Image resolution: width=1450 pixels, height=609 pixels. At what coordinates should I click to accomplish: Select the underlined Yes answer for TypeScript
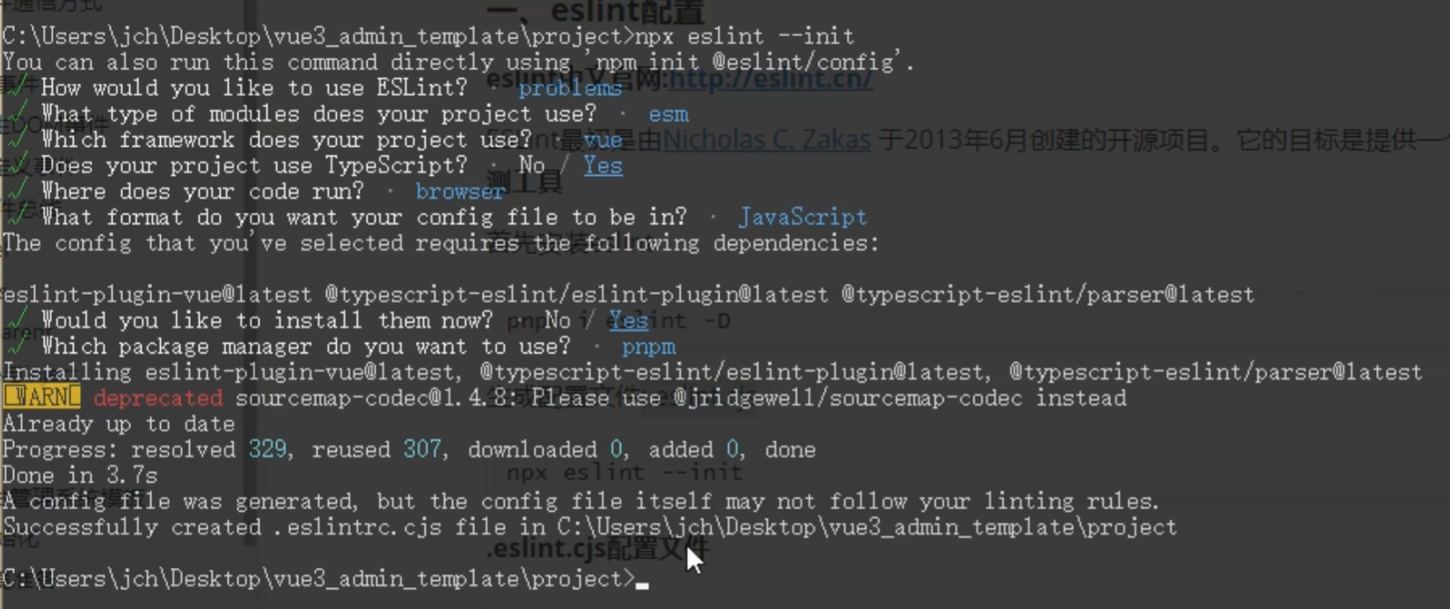coord(603,165)
